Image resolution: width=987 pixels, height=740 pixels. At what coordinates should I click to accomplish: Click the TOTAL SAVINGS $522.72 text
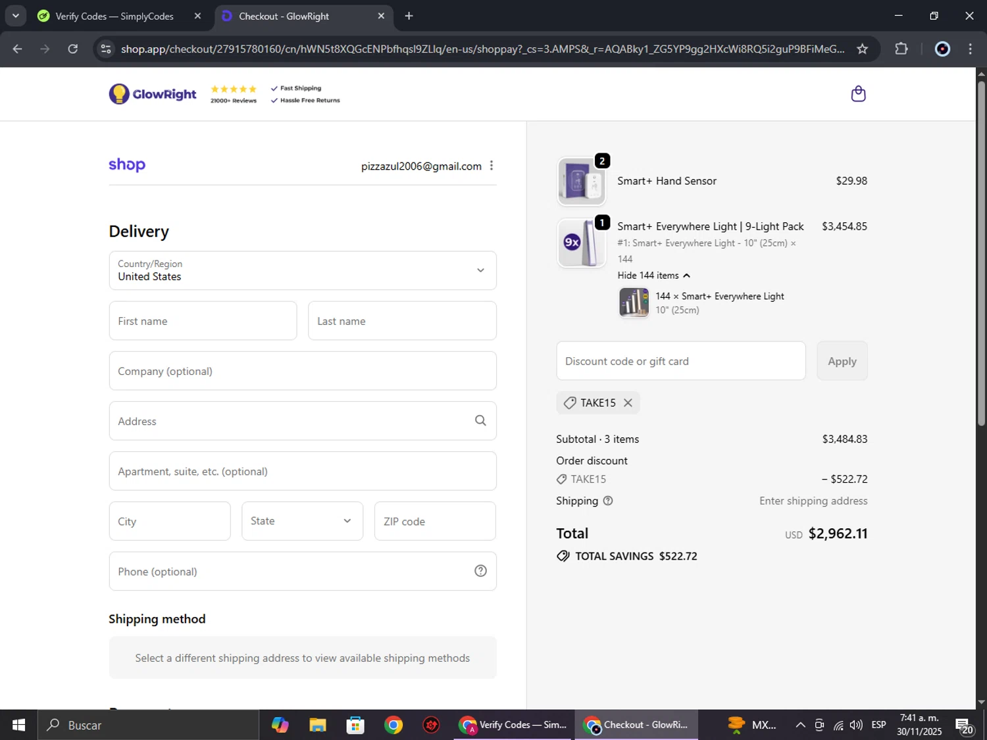coord(636,556)
